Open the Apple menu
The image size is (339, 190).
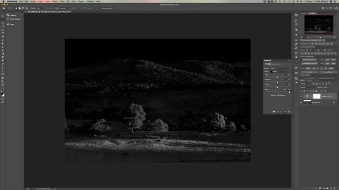point(3,1)
